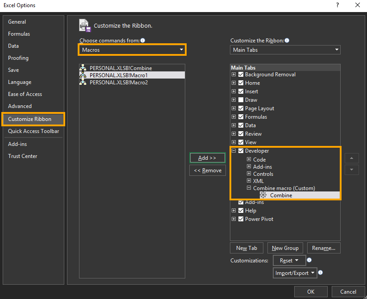Open the Quick Access Toolbar category
Viewport: 367px width, 299px height.
click(33, 131)
